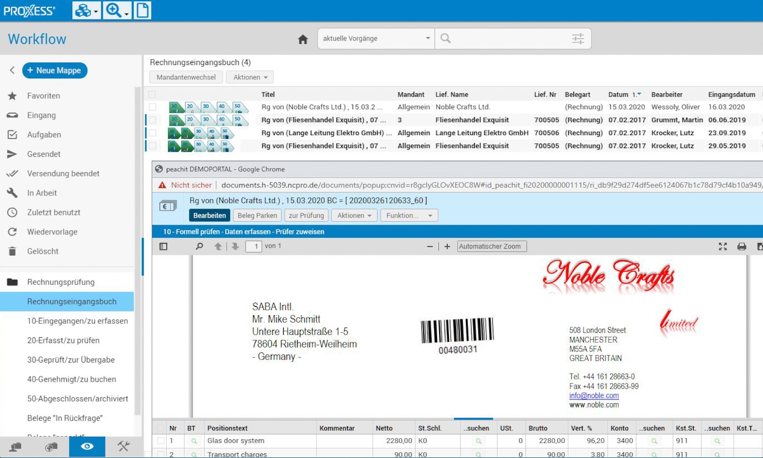Viewport: 763px width, 458px height.
Task: Open Zuletzt benutzt in the sidebar
Action: [x=54, y=212]
